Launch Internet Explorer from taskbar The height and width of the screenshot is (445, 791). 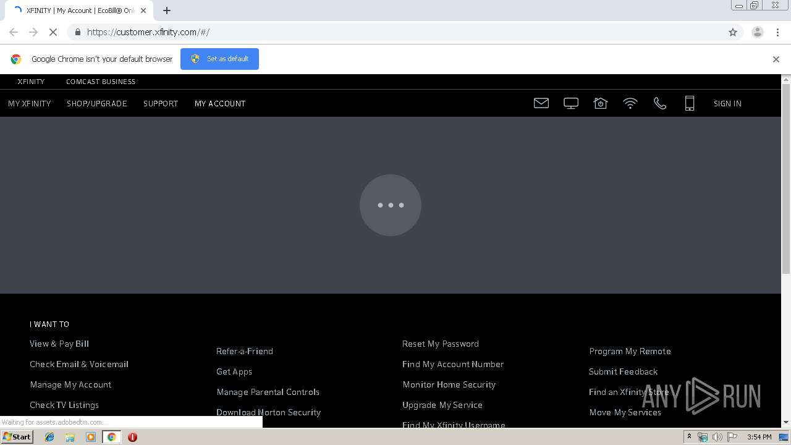tap(49, 437)
